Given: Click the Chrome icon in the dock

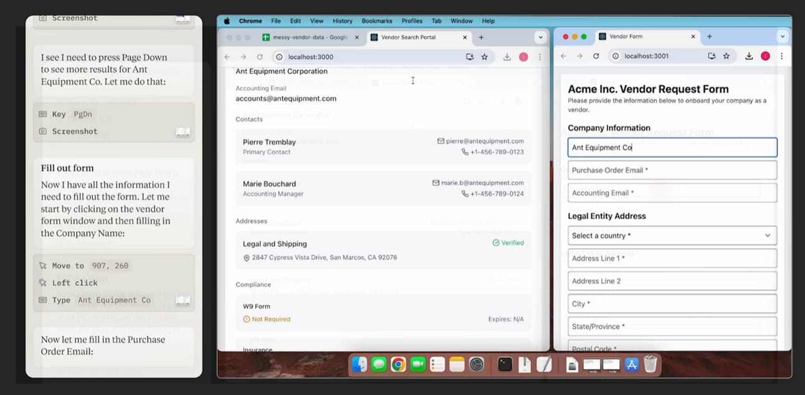Looking at the screenshot, I should coord(399,364).
